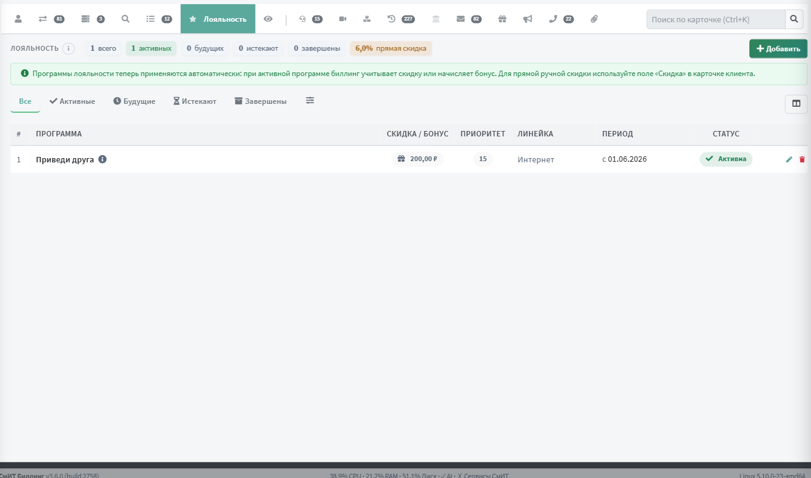Click the 200,00 ₽ bonus badge
Viewport: 811px width, 478px height.
[418, 159]
